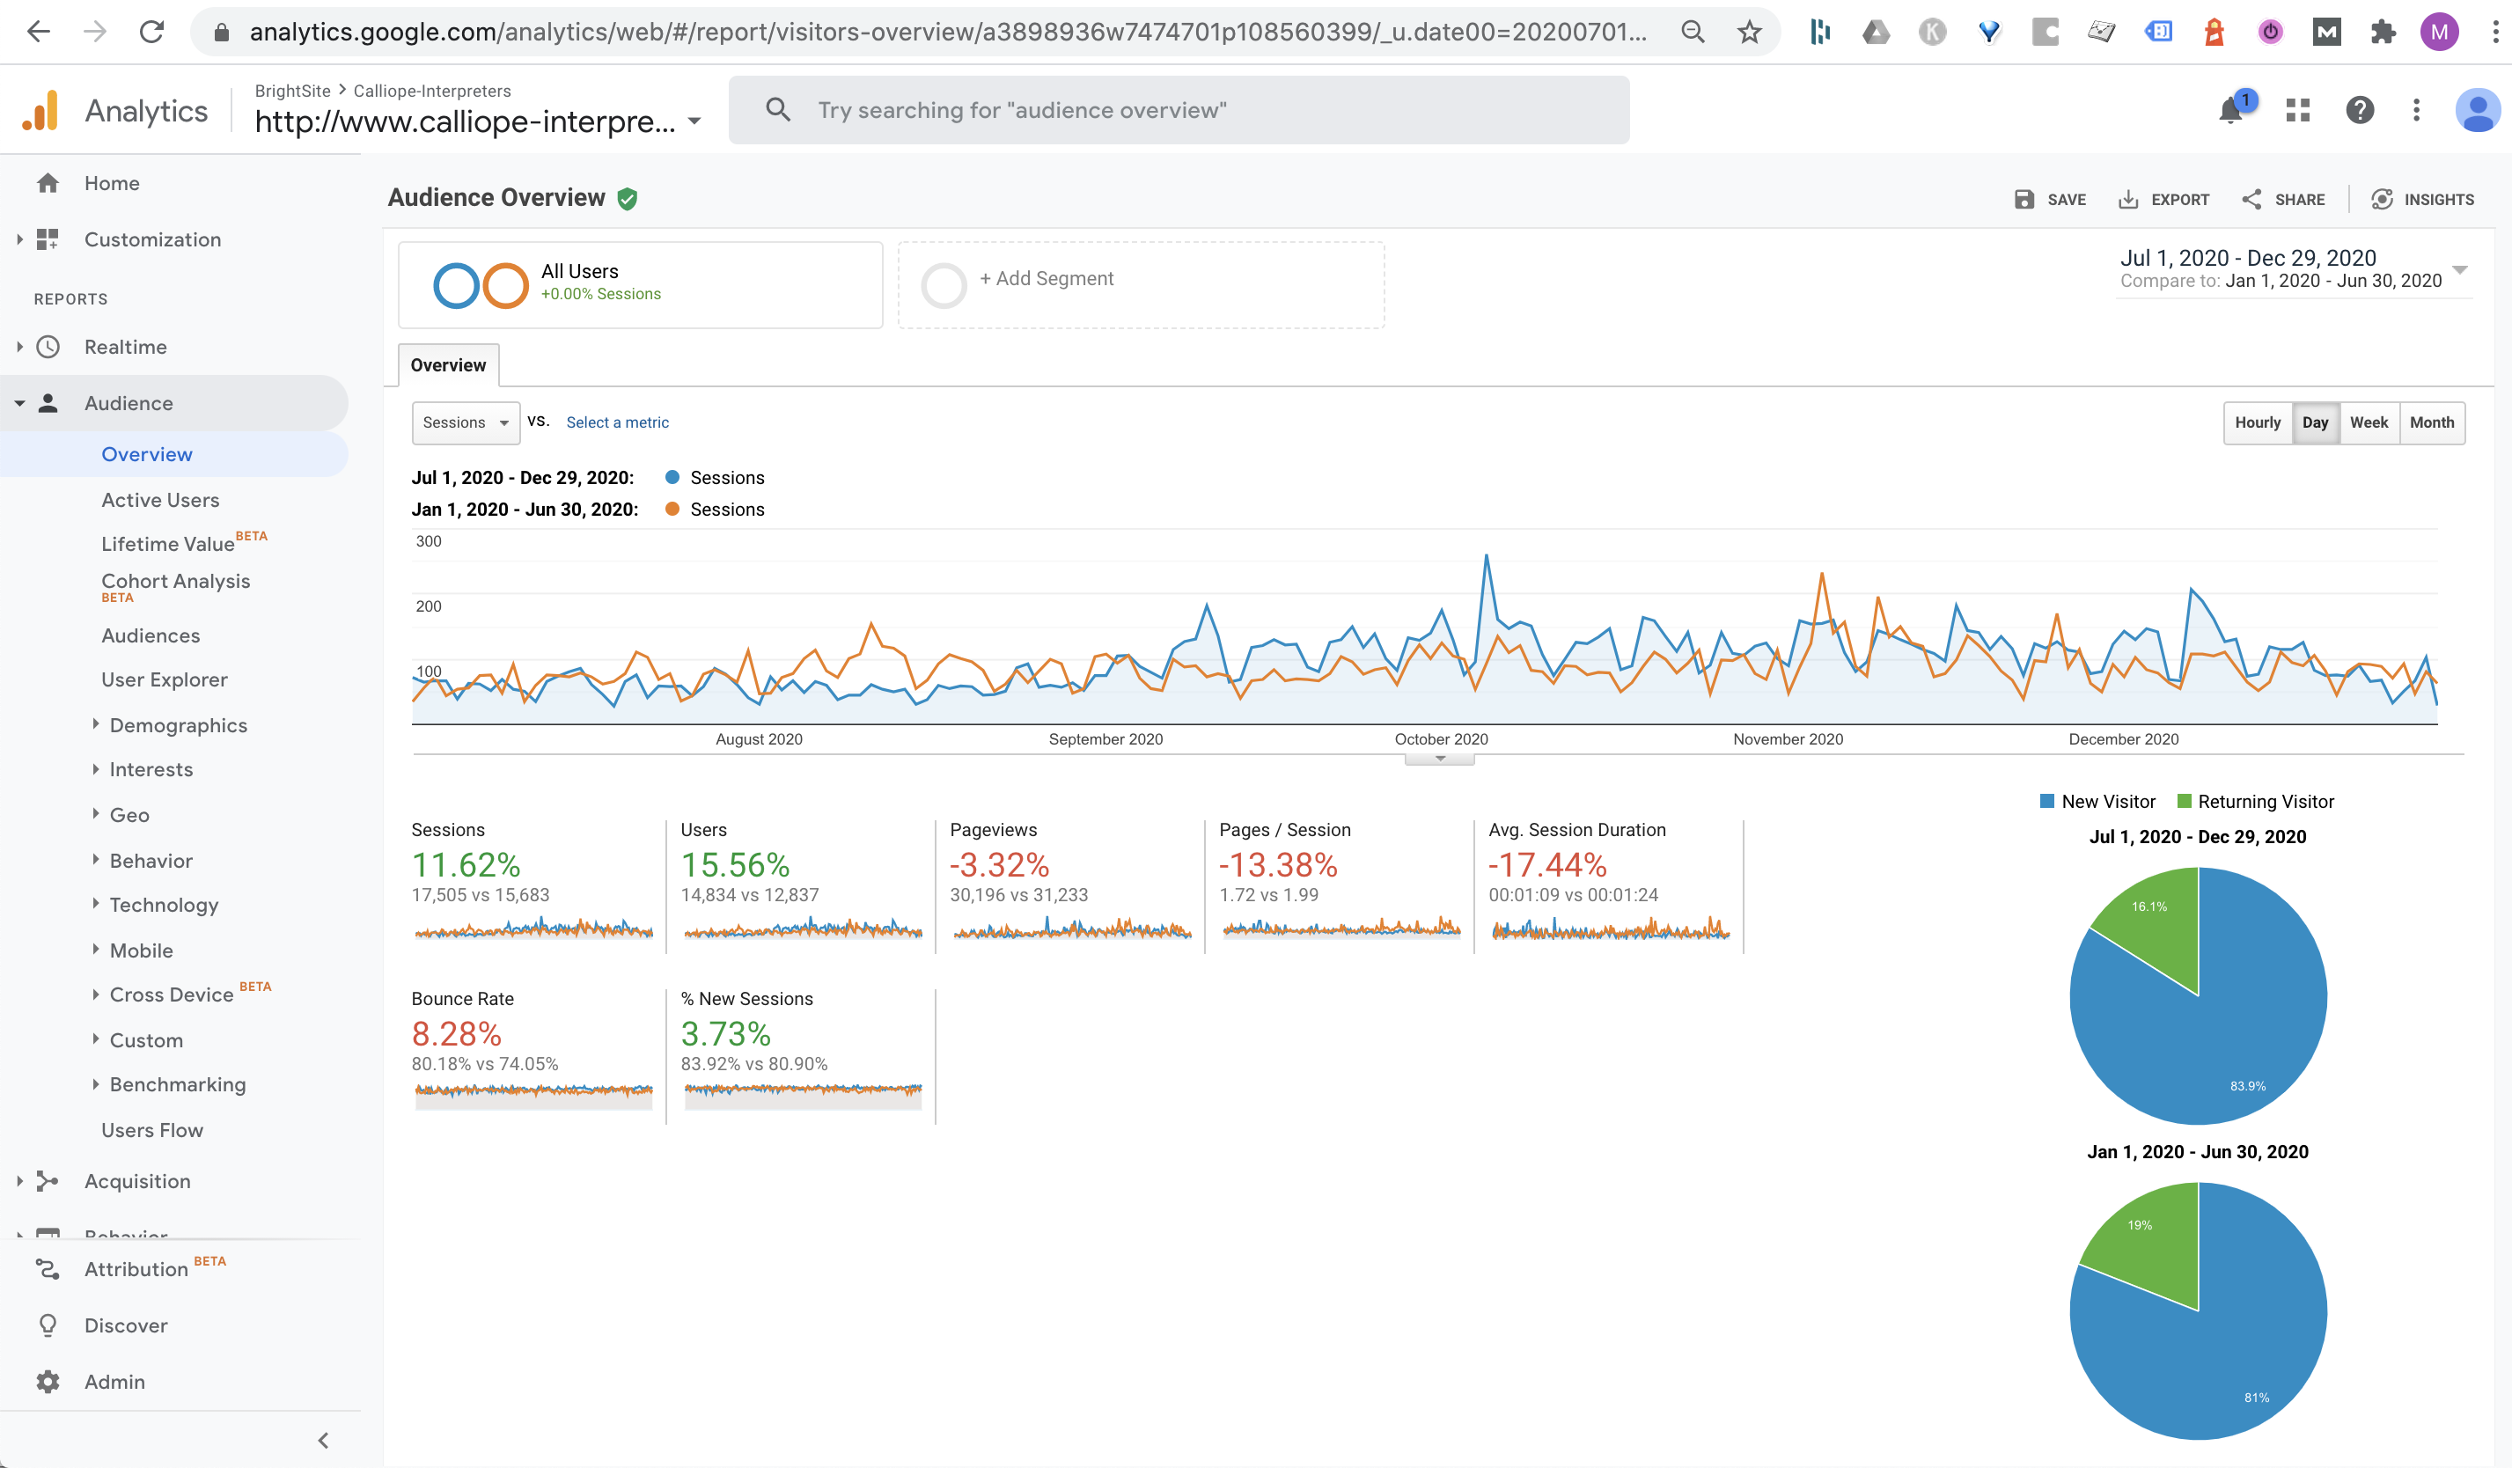Click the Discover lightbulb icon
2512x1468 pixels.
(48, 1325)
